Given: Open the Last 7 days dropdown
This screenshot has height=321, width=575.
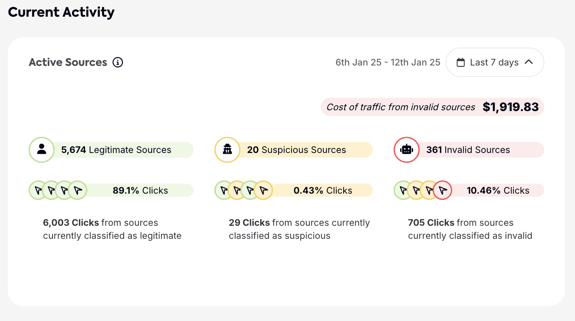Looking at the screenshot, I should pos(494,62).
